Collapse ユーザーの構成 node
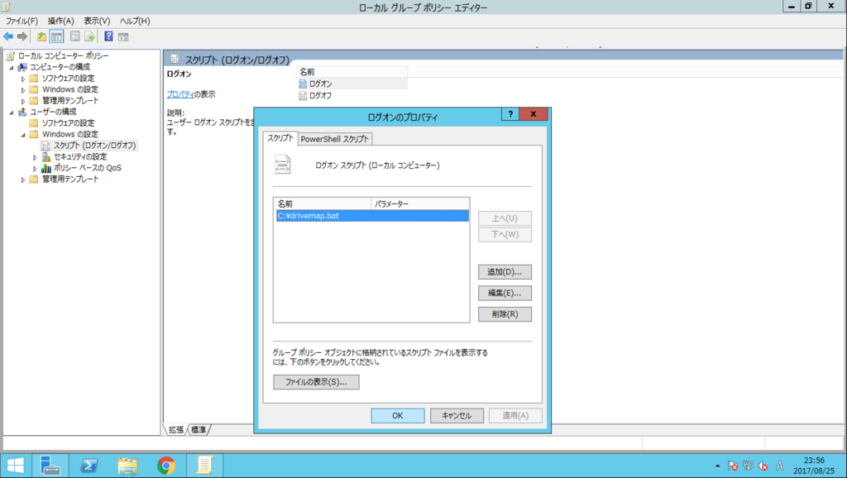 (12, 112)
